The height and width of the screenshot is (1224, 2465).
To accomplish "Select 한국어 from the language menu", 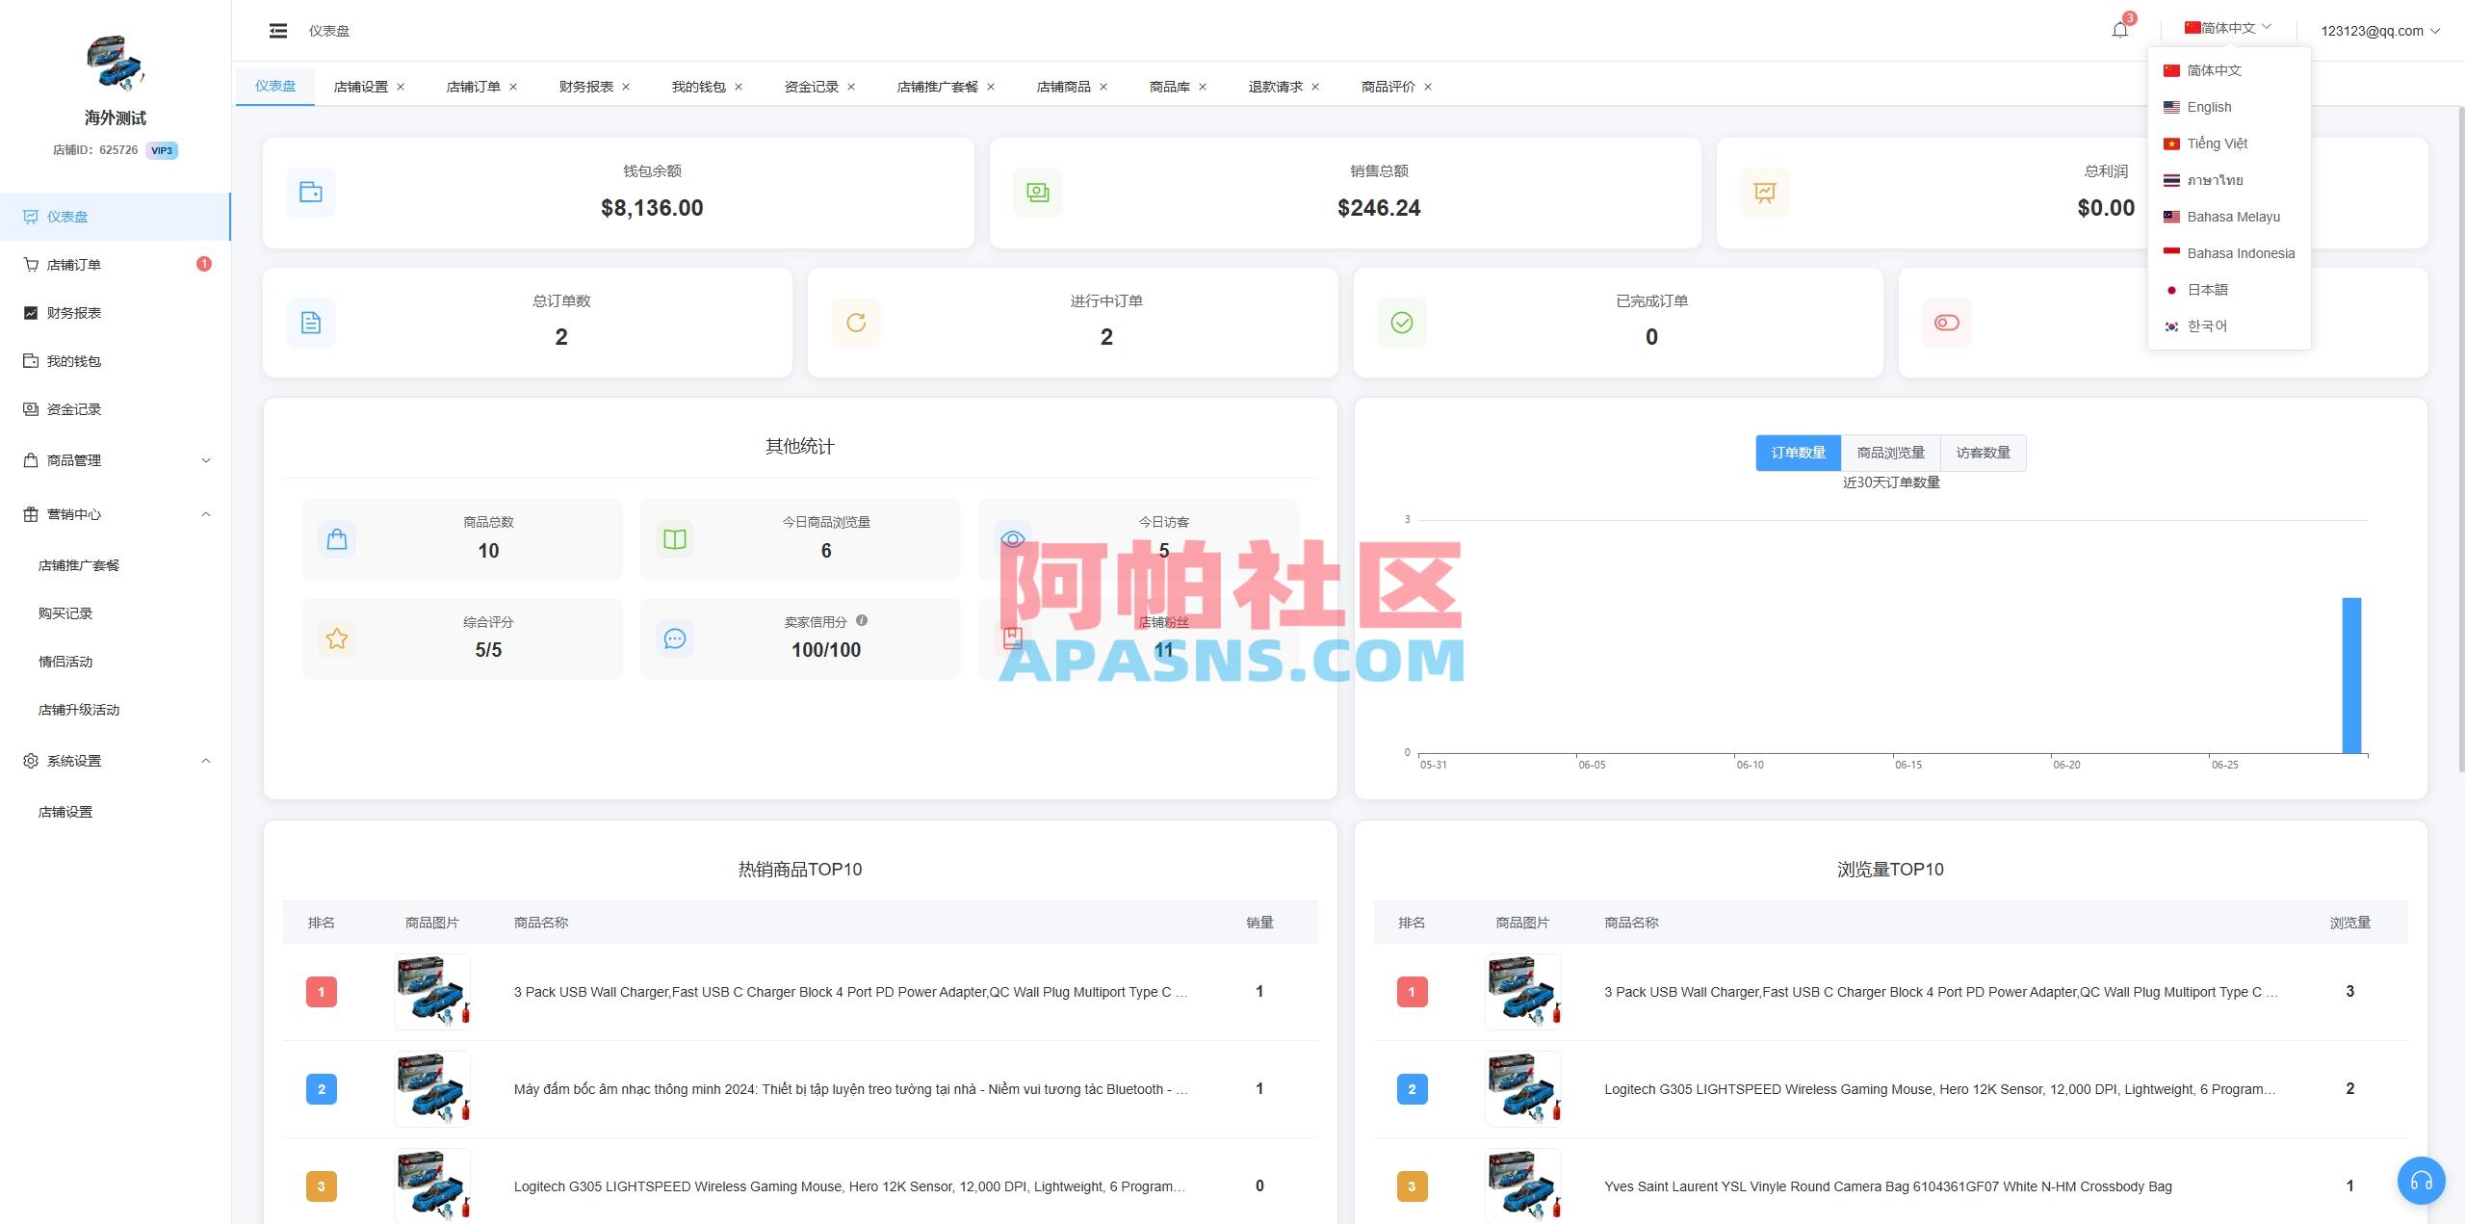I will pyautogui.click(x=2206, y=326).
